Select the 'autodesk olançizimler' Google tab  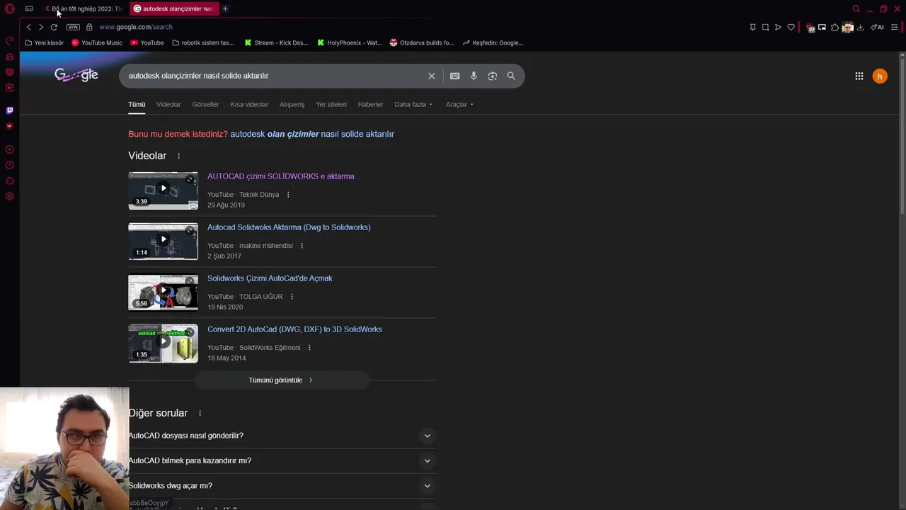(173, 8)
